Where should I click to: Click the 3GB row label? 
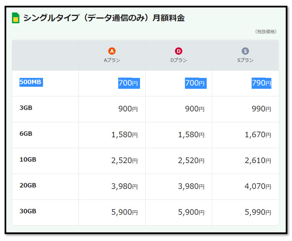[x=26, y=108]
